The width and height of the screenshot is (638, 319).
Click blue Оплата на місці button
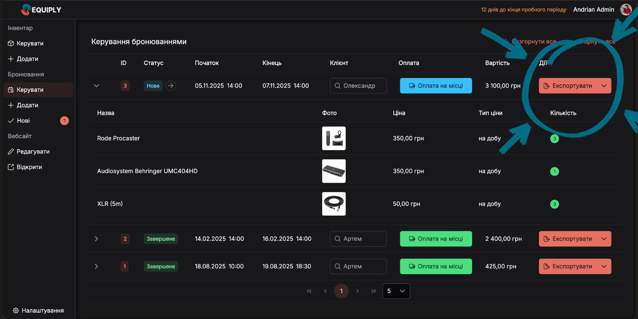tap(436, 86)
